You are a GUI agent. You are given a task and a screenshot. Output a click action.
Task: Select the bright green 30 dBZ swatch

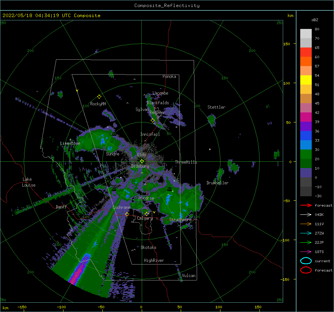[306, 154]
